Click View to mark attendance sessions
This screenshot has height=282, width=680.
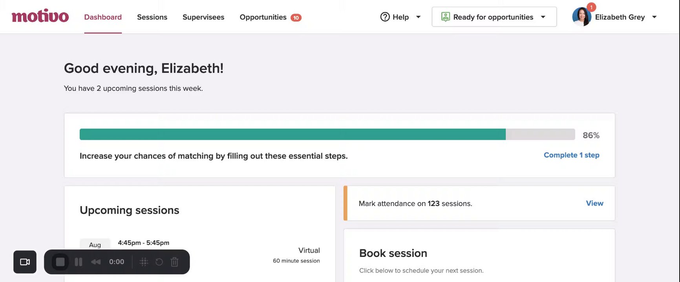coord(594,203)
